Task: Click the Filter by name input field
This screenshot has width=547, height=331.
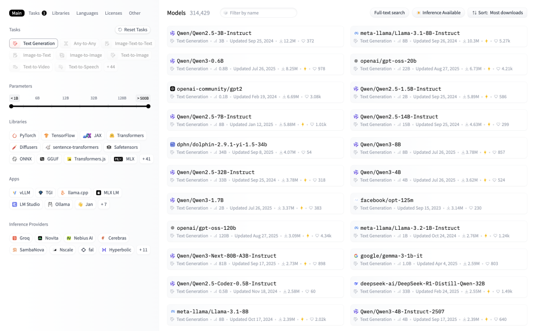Action: click(261, 13)
